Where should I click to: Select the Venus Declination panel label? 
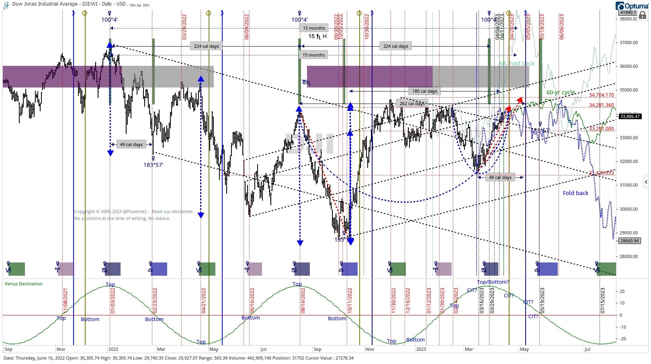[23, 284]
